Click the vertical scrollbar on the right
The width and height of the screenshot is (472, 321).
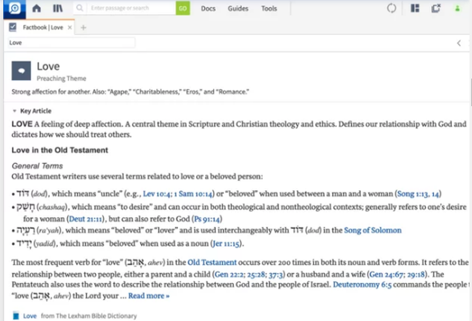pyautogui.click(x=471, y=92)
